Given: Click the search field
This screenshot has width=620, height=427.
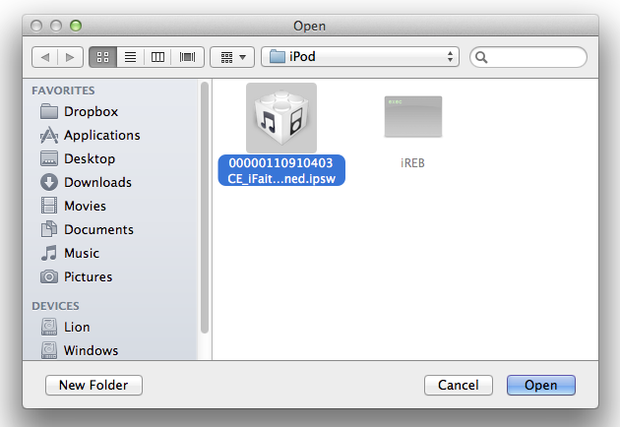Looking at the screenshot, I should [x=528, y=57].
